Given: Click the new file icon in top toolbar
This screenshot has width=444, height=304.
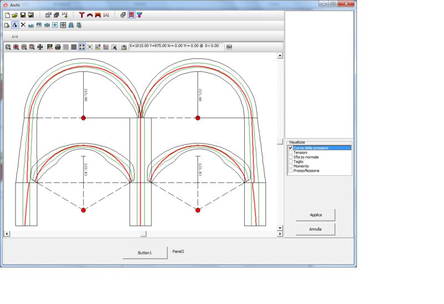Looking at the screenshot, I should point(7,15).
